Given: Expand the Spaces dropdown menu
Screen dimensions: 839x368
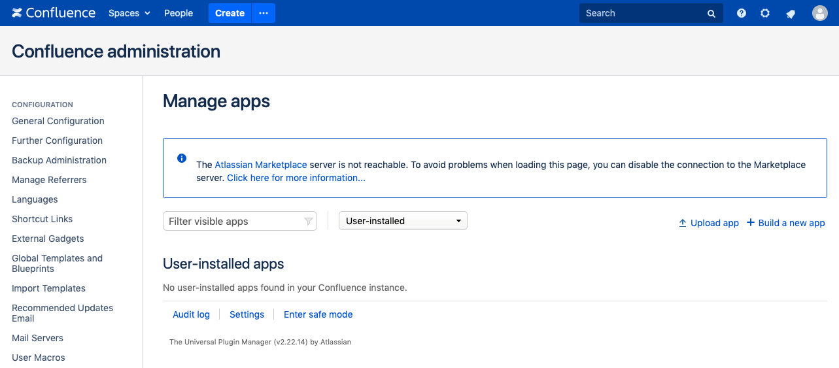Looking at the screenshot, I should (129, 13).
